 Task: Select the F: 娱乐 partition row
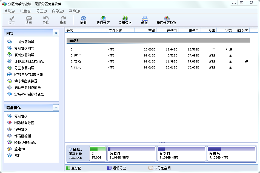point(158,67)
